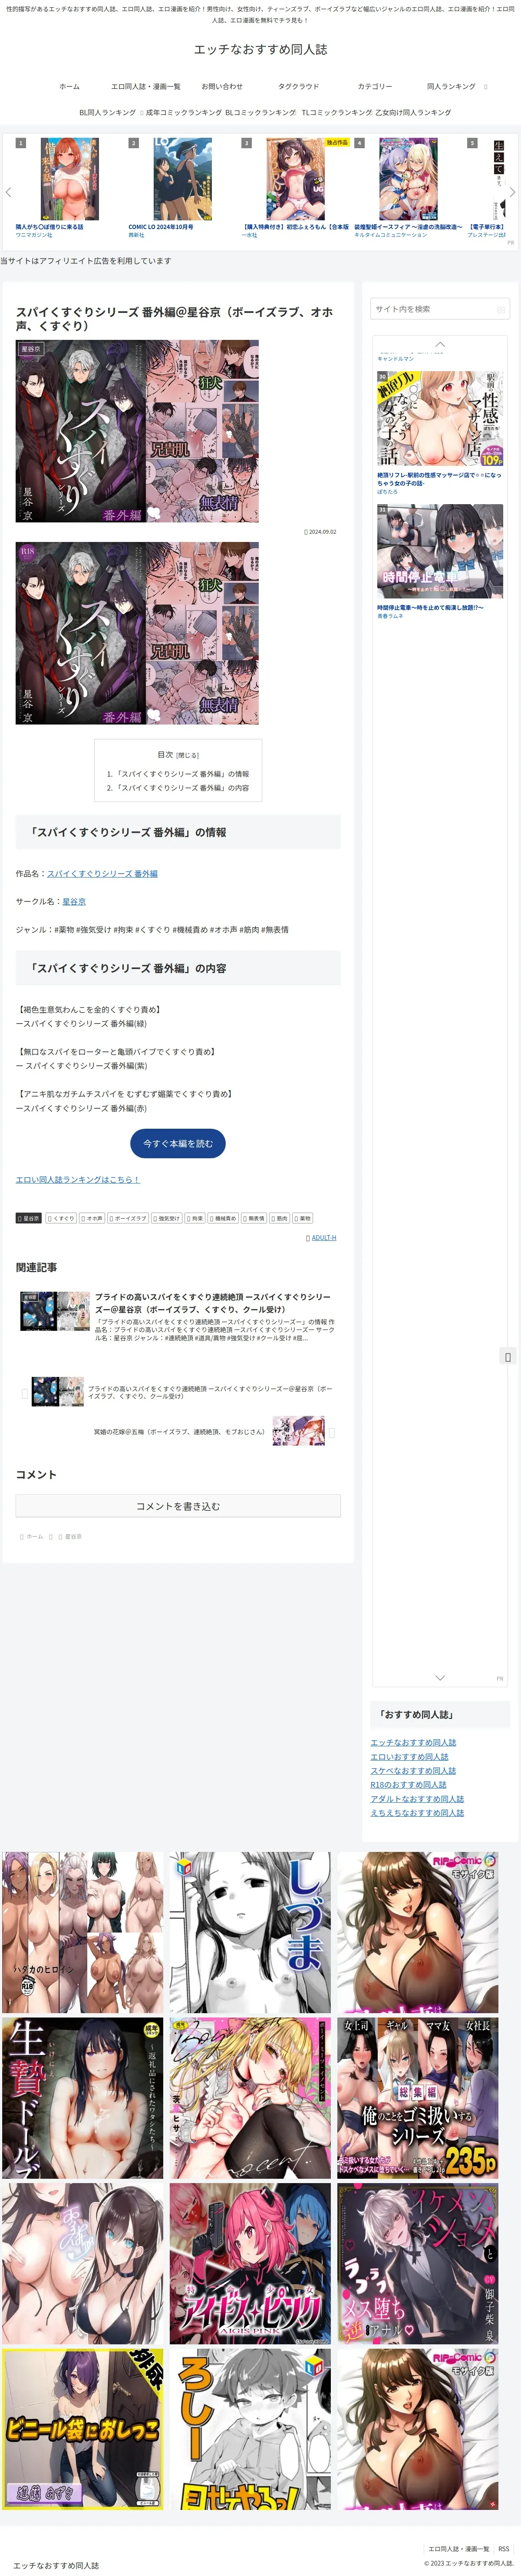Open the 235p 総集編 grid thumbnail
The width and height of the screenshot is (521, 2576).
click(417, 2098)
